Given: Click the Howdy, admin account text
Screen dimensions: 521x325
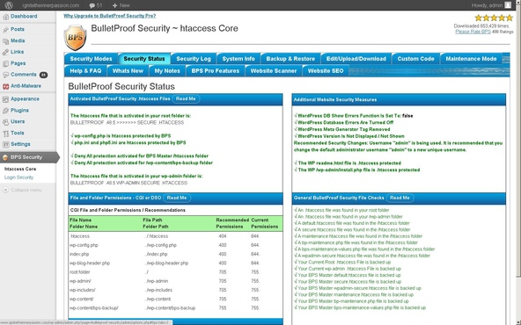Looking at the screenshot, I should 487,5.
